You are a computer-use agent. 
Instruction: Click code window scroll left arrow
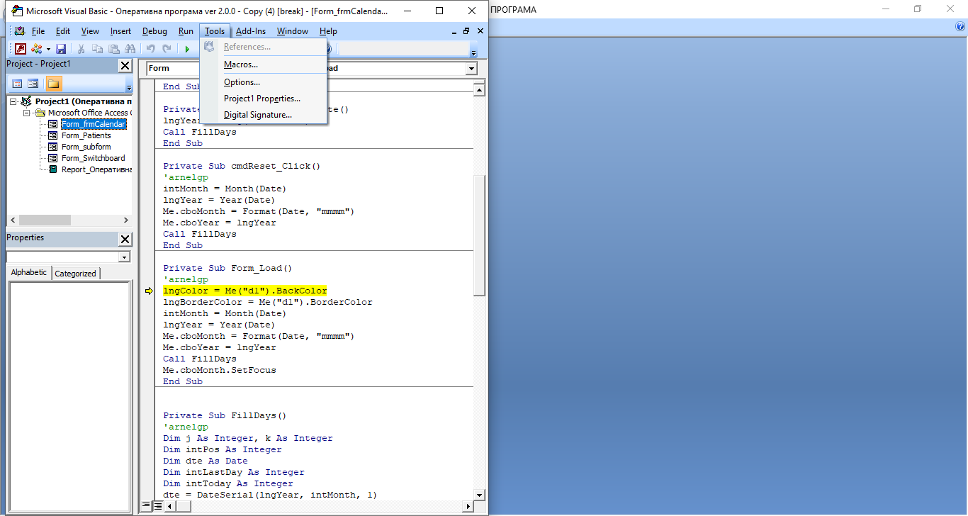[x=171, y=506]
